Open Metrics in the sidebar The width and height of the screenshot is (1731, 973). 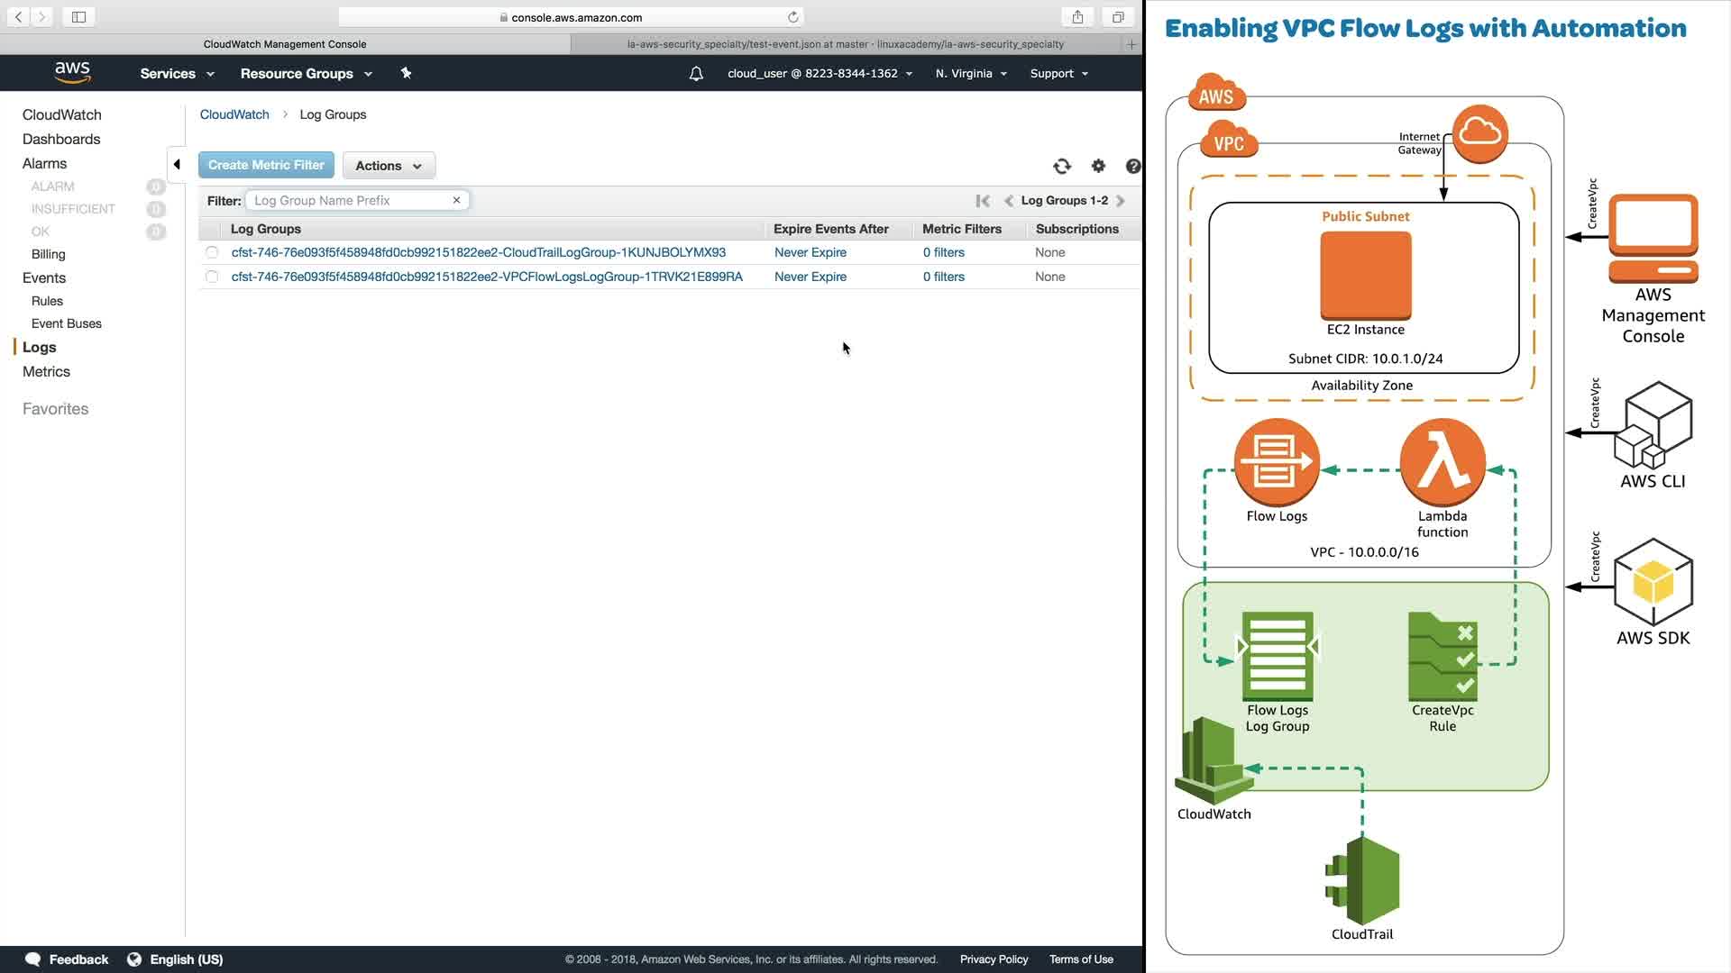pyautogui.click(x=46, y=371)
